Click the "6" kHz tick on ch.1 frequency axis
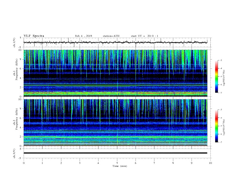The height and width of the screenshot is (183, 237). coord(21,68)
